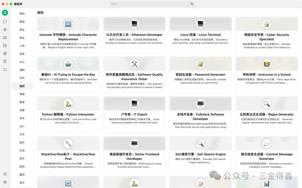Click the magnifier icon of Regex Generator
Screen dimensions: 302x188
click(266, 104)
